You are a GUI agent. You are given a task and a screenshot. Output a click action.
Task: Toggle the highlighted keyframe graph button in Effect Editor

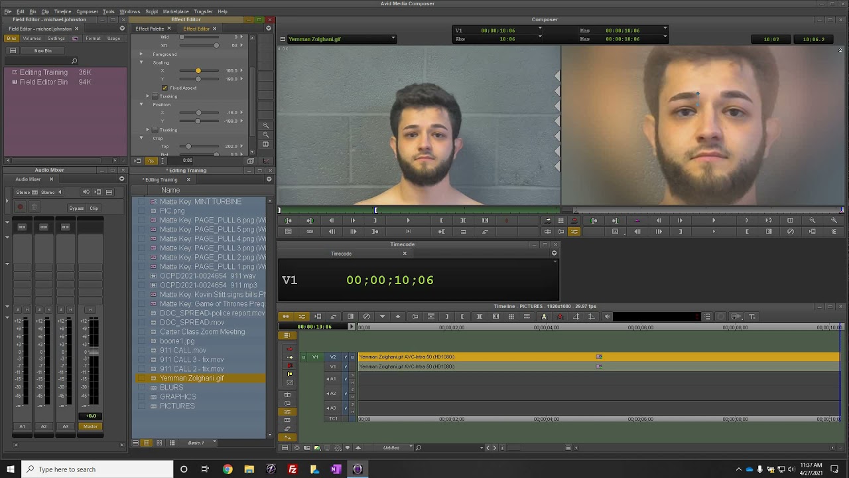(151, 161)
